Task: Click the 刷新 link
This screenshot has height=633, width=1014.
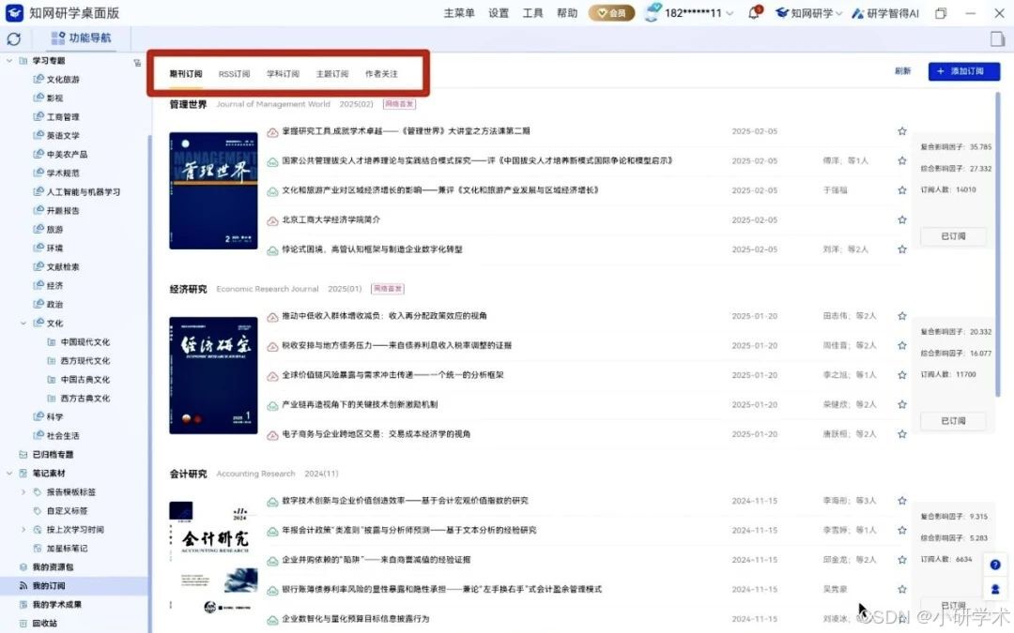Action: pyautogui.click(x=903, y=71)
